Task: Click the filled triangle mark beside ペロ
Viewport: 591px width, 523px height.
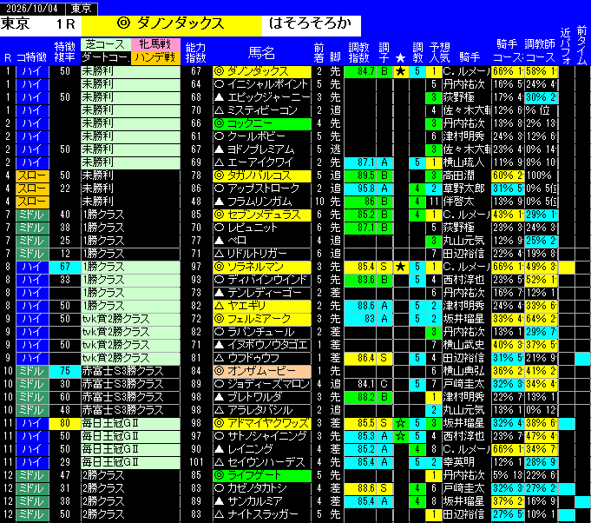Action: pos(219,241)
